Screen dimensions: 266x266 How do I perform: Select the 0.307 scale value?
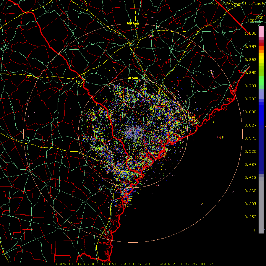coord(250,204)
